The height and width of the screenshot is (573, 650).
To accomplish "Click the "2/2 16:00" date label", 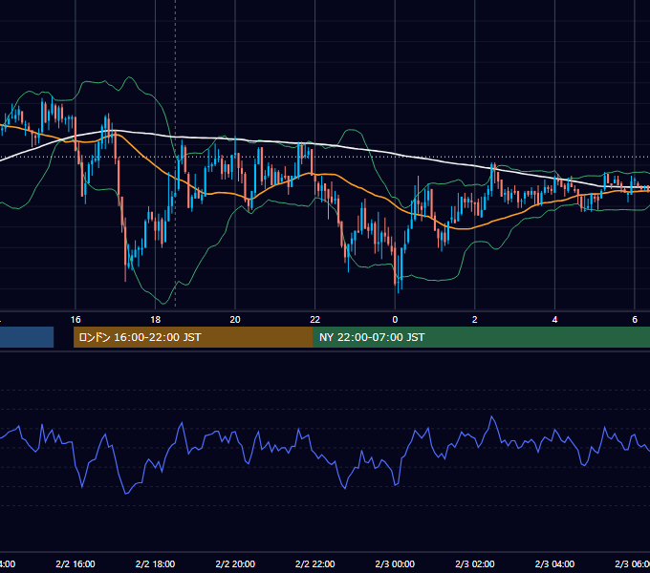I will click(76, 564).
